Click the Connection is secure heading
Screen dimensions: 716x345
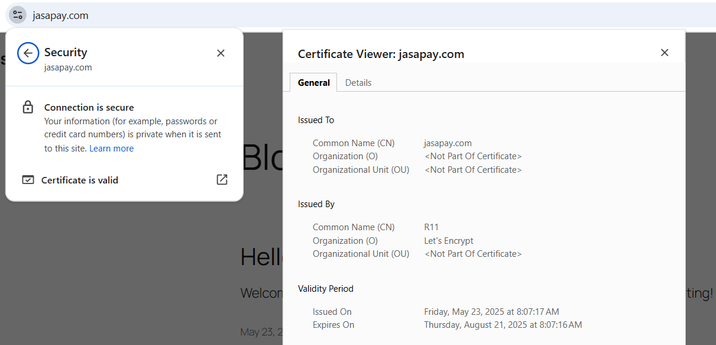tap(89, 108)
